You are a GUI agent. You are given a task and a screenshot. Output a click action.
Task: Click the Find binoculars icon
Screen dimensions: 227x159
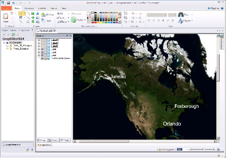pyautogui.click(x=181, y=15)
